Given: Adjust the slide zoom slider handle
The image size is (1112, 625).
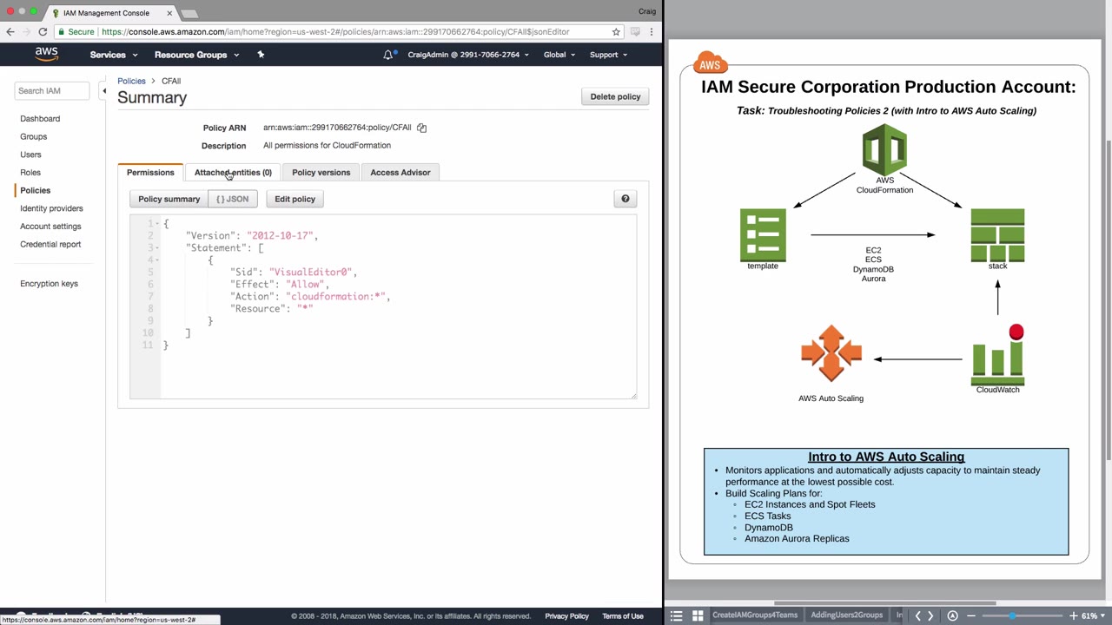Looking at the screenshot, I should [x=1012, y=615].
